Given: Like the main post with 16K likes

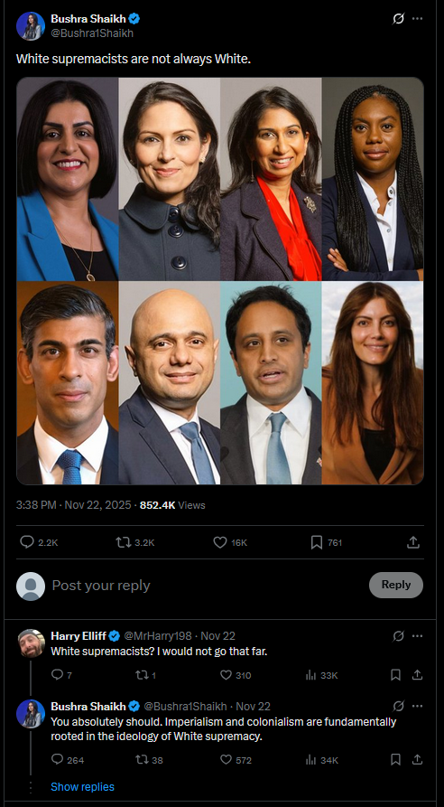Looking at the screenshot, I should point(220,542).
